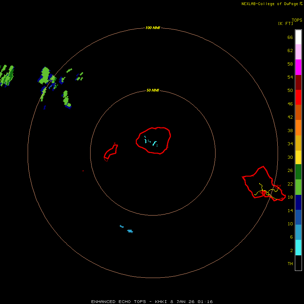Viewport: 304px width, 304px height.
Task: Click the 26 legend value label
Action: click(x=290, y=171)
